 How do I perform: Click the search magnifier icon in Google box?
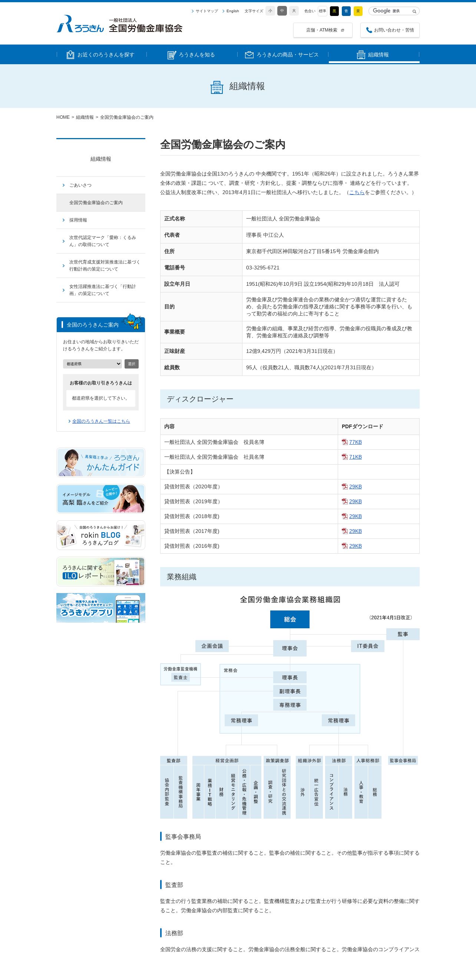(414, 12)
